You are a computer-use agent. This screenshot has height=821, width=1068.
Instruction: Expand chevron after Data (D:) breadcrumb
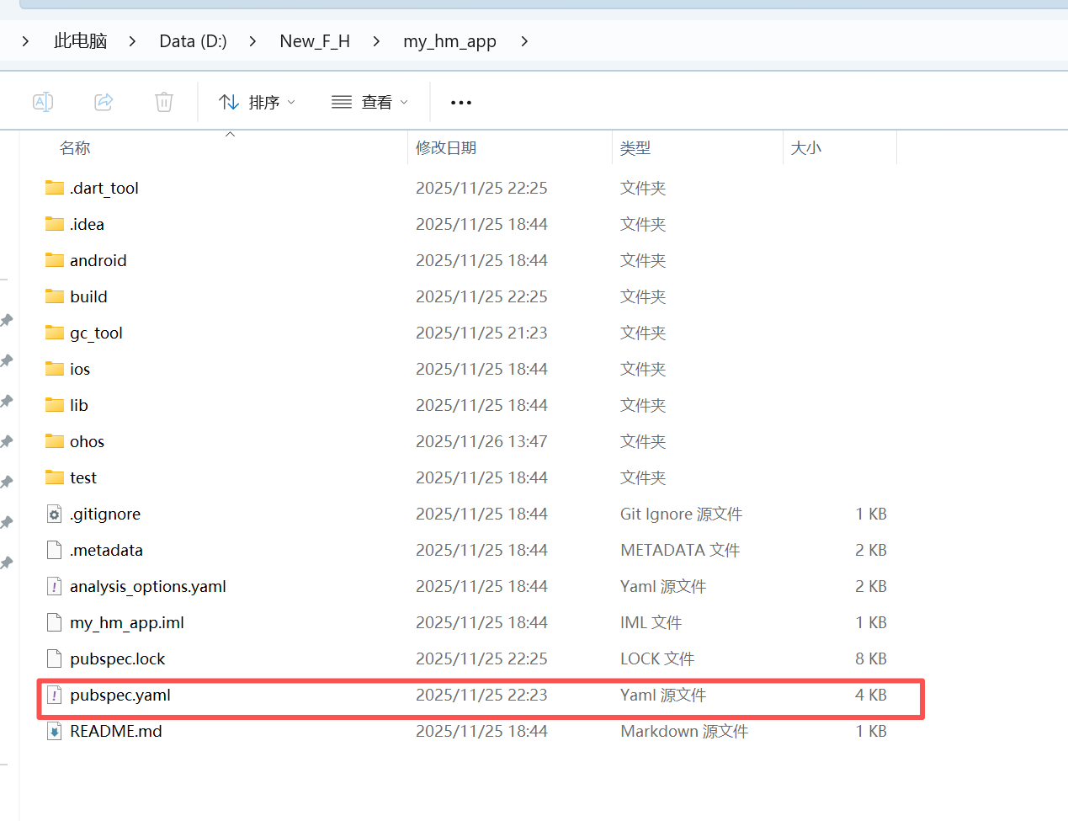pyautogui.click(x=252, y=40)
